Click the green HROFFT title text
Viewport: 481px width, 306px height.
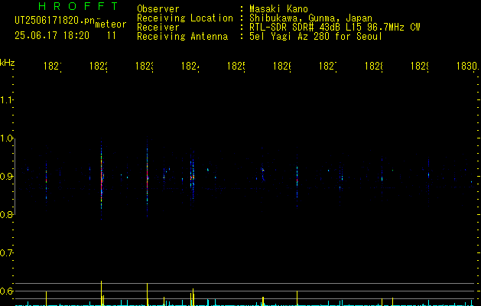point(78,6)
